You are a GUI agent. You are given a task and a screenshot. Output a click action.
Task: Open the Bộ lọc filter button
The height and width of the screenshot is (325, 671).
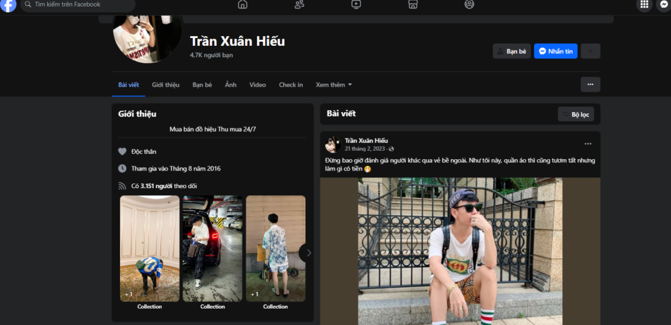(575, 114)
